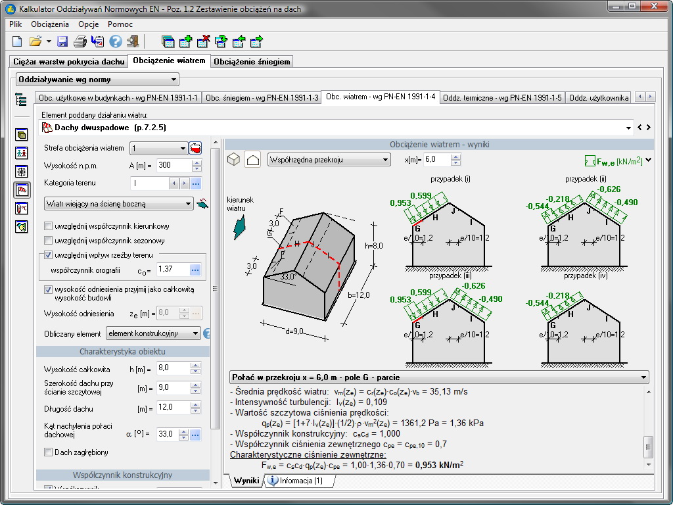Open the Pomoc menu
Screen dimensions: 673x505
click(120, 24)
